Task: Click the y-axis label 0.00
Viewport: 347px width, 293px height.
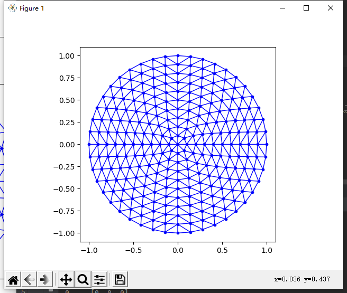Action: 67,145
